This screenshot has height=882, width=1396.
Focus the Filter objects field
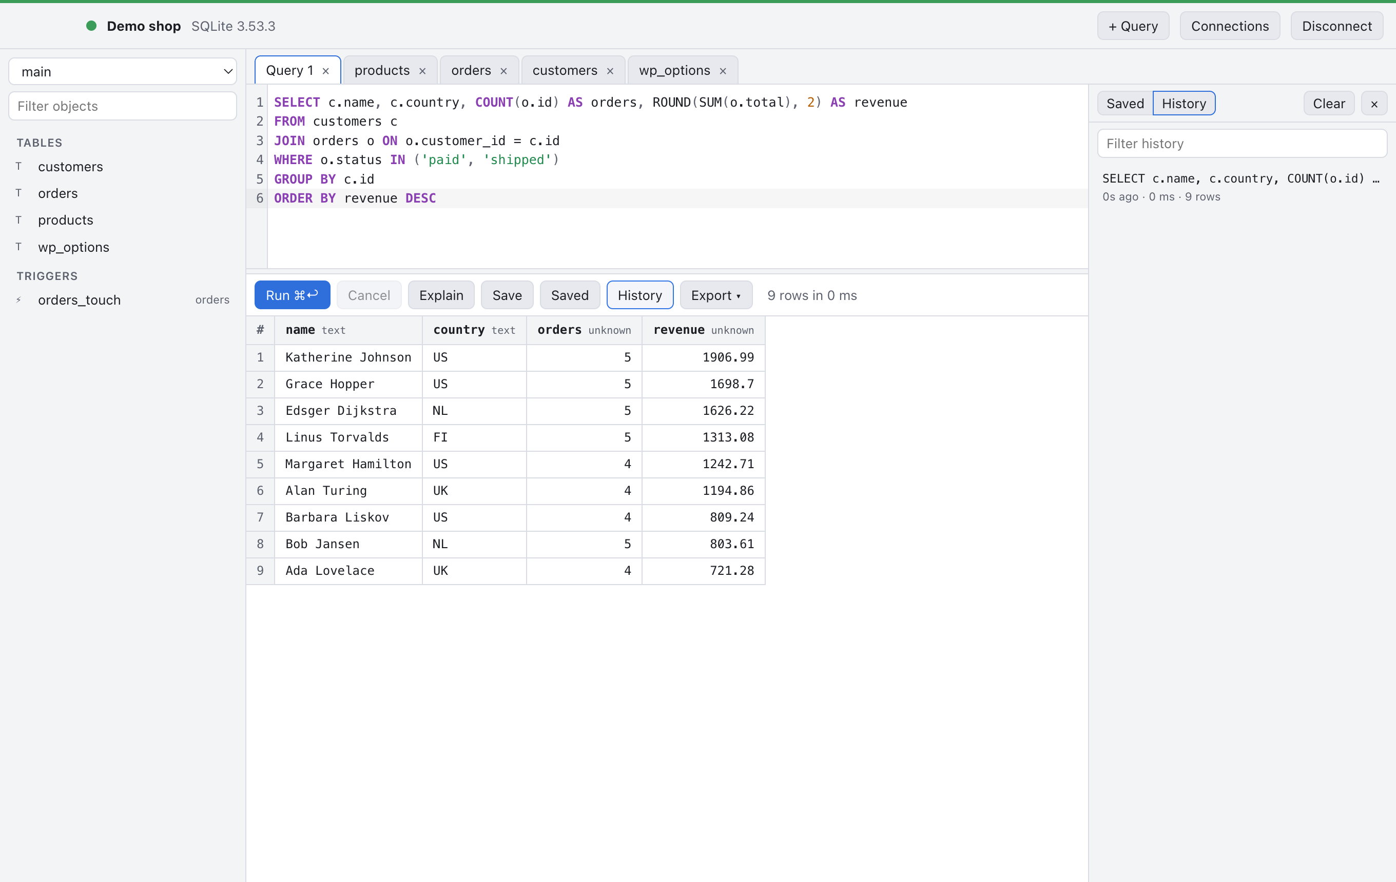pos(122,106)
